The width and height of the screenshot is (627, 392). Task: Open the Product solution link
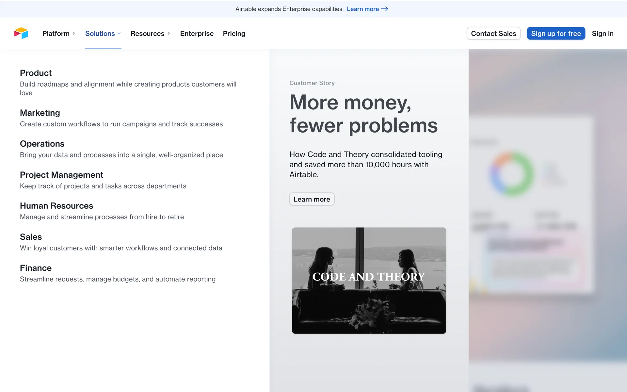pos(36,73)
